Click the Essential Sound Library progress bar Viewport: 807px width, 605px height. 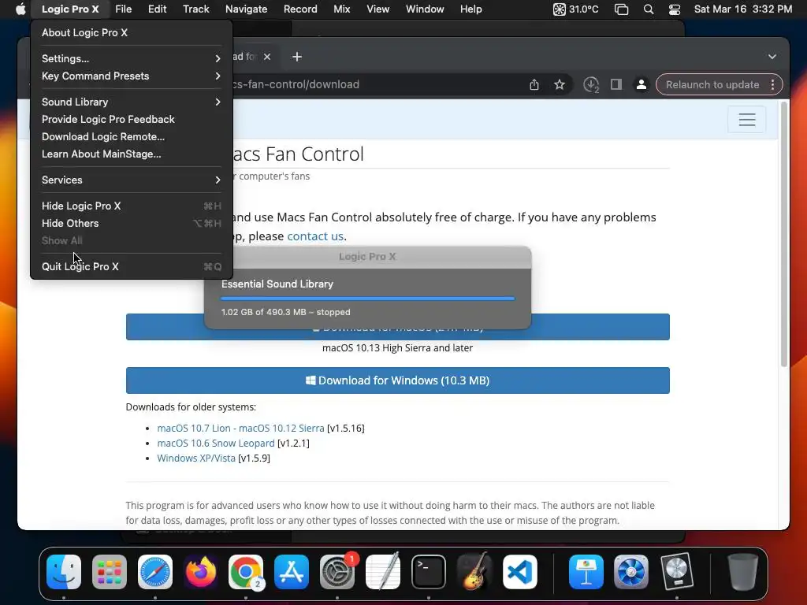367,299
